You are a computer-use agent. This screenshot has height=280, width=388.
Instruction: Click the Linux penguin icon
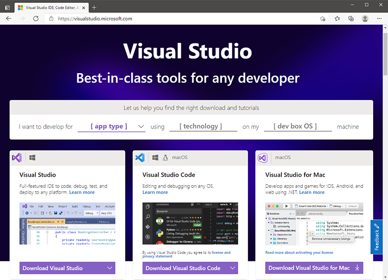pos(165,157)
